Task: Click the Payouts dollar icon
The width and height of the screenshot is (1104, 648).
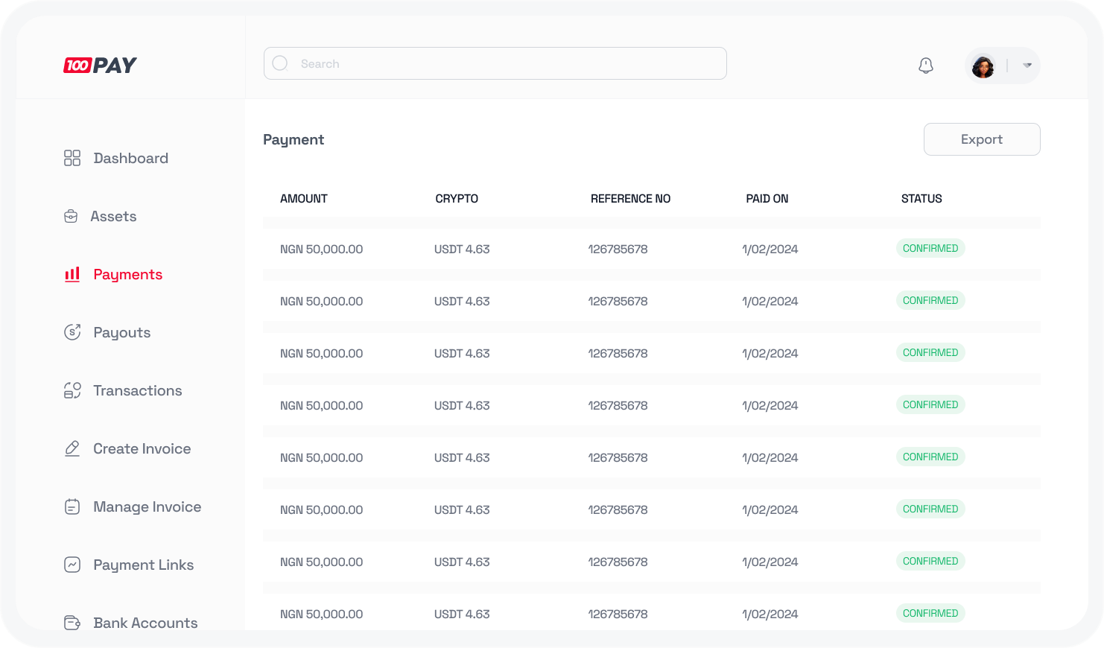Action: [x=72, y=332]
